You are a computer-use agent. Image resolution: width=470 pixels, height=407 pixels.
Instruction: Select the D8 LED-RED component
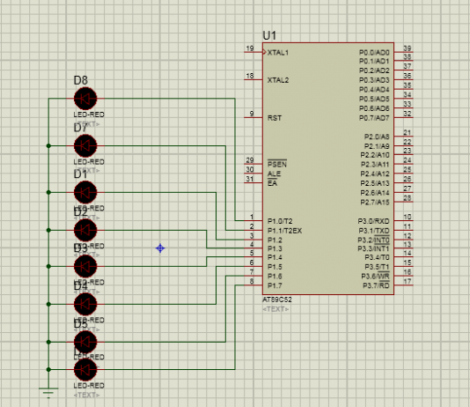[85, 99]
